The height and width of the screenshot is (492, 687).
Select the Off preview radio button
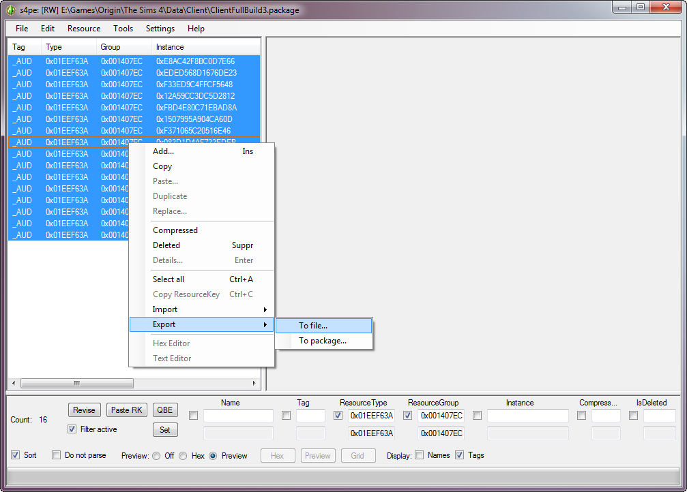pos(156,456)
